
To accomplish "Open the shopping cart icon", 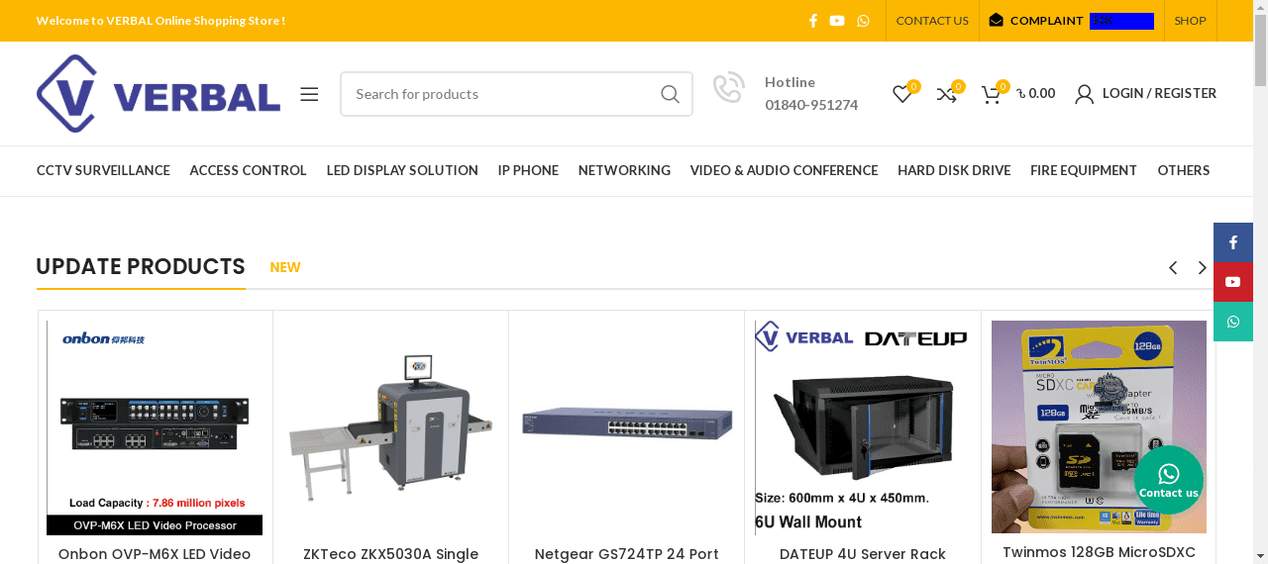I will tap(991, 94).
